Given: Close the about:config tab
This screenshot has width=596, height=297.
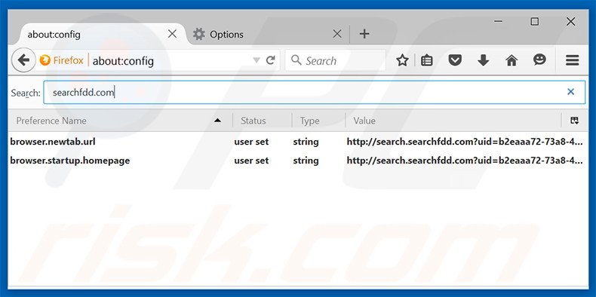Looking at the screenshot, I should 172,34.
